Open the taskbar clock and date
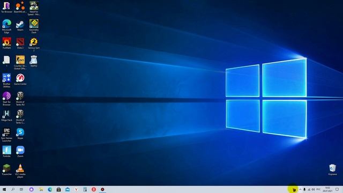Viewport: 343px width, 193px height. point(327,189)
